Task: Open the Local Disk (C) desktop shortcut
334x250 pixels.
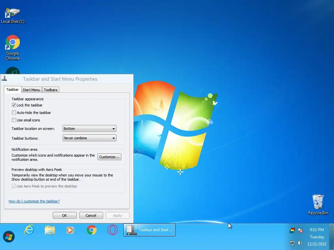Action: point(13,15)
